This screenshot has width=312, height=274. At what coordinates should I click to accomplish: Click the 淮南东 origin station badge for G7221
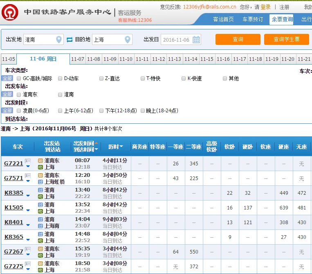[x=40, y=160]
